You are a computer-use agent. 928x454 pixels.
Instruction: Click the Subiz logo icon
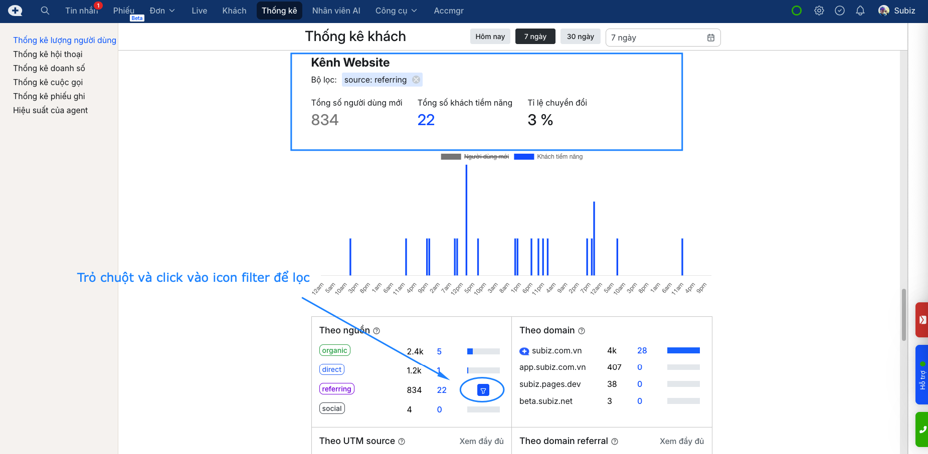click(15, 11)
